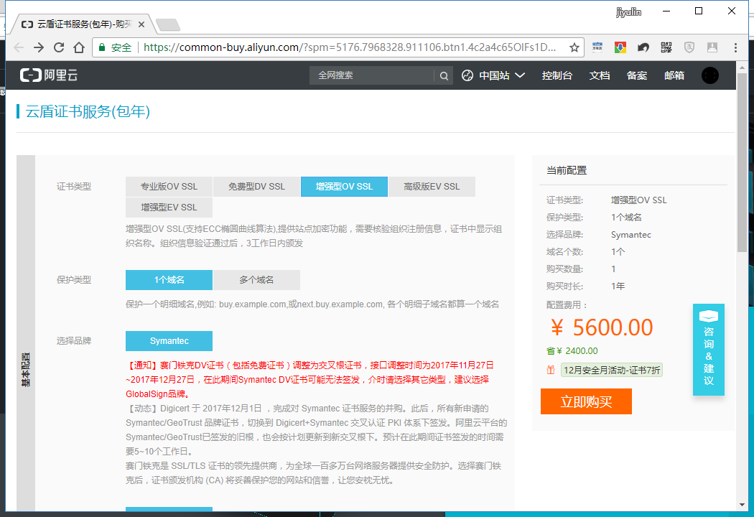Go to the browser home page icon

(x=79, y=47)
